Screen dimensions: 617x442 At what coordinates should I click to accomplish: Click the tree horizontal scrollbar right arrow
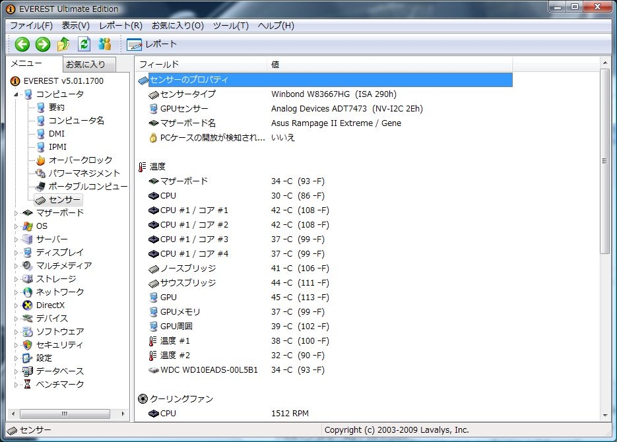coord(123,414)
